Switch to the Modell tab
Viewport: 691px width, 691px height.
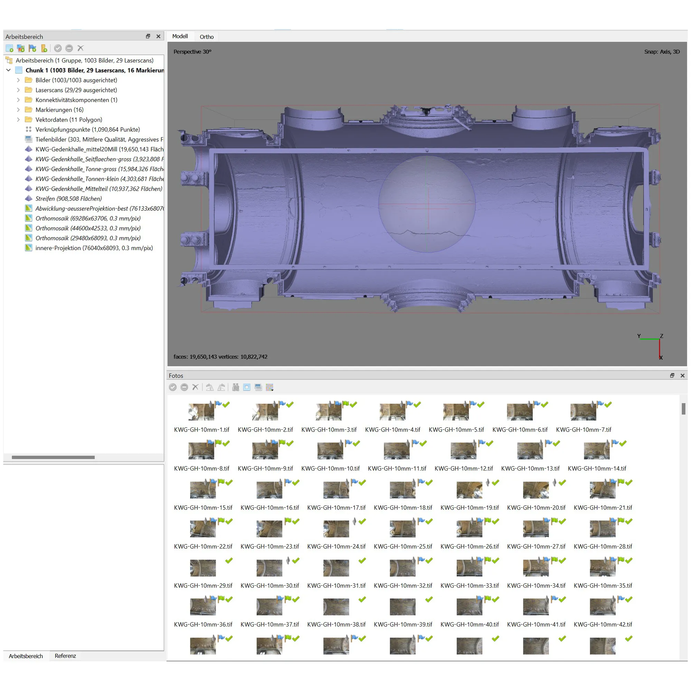(180, 37)
